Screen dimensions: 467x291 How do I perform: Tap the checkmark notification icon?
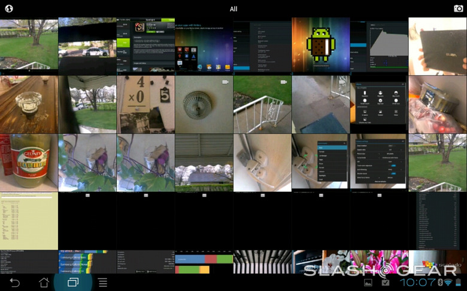(386, 282)
